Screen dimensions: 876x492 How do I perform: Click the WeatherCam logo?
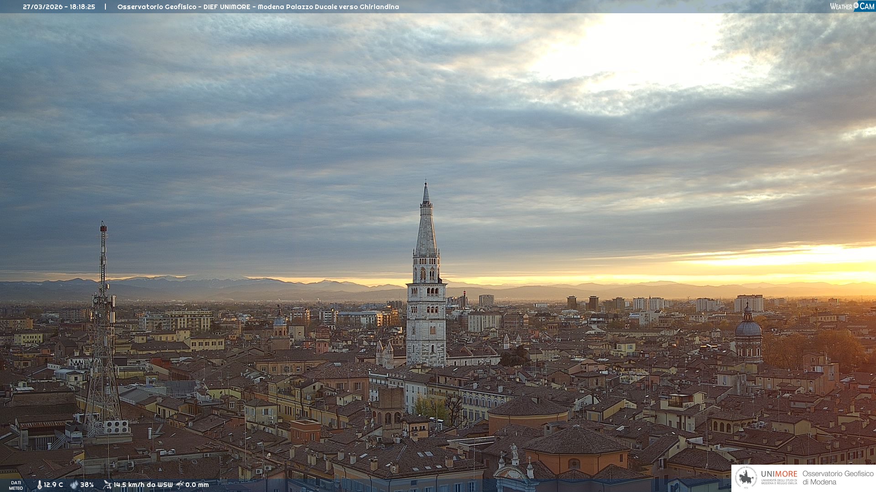[852, 6]
